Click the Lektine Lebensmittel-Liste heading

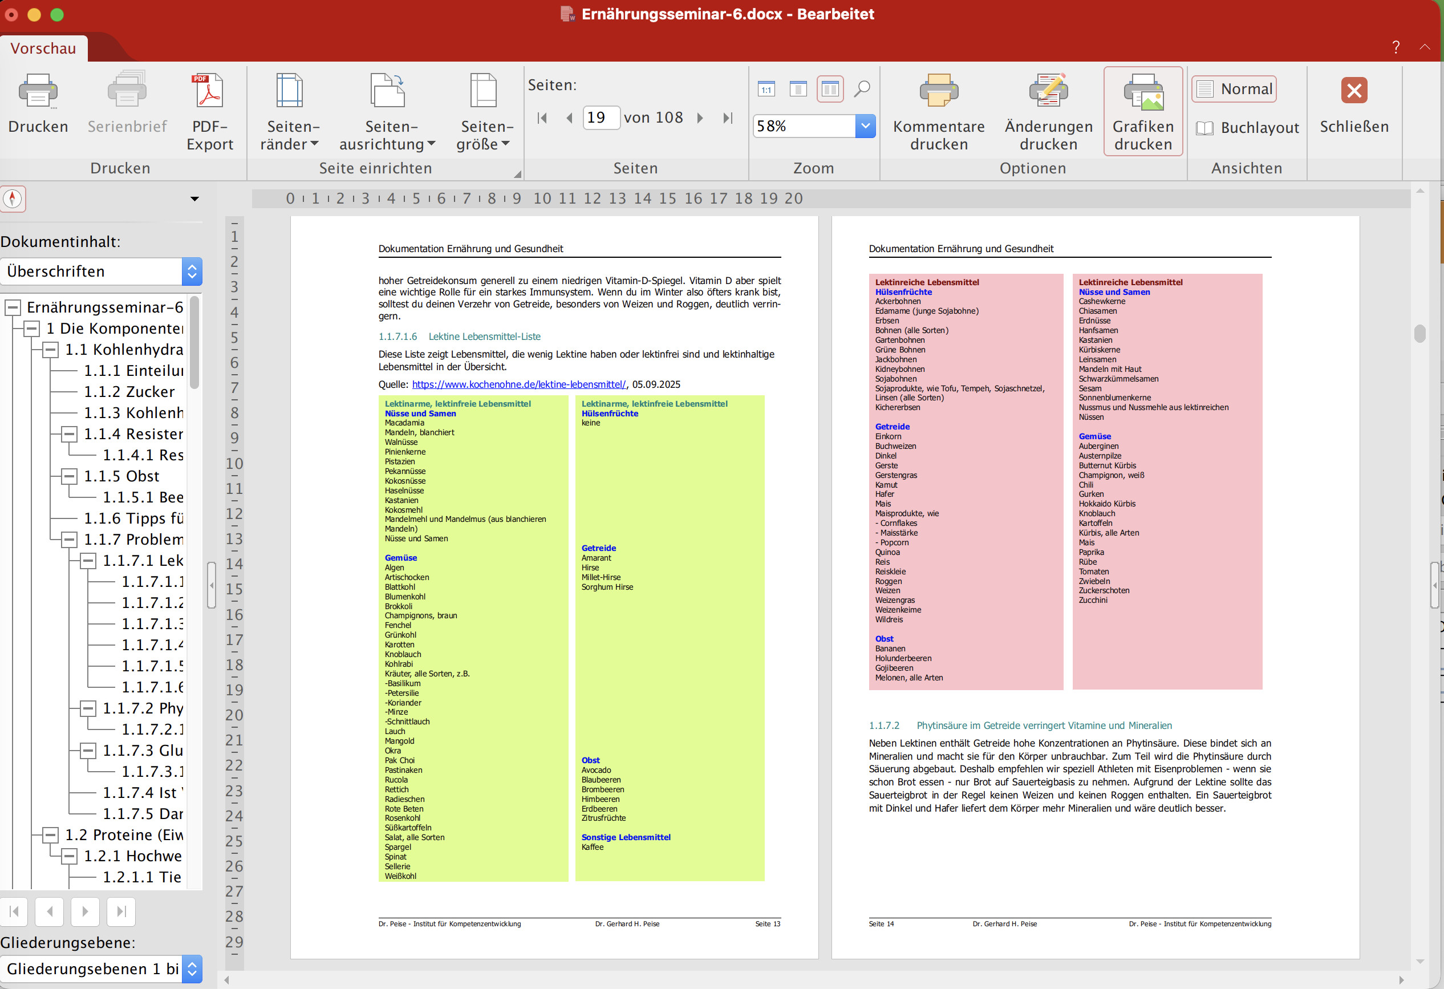[460, 337]
